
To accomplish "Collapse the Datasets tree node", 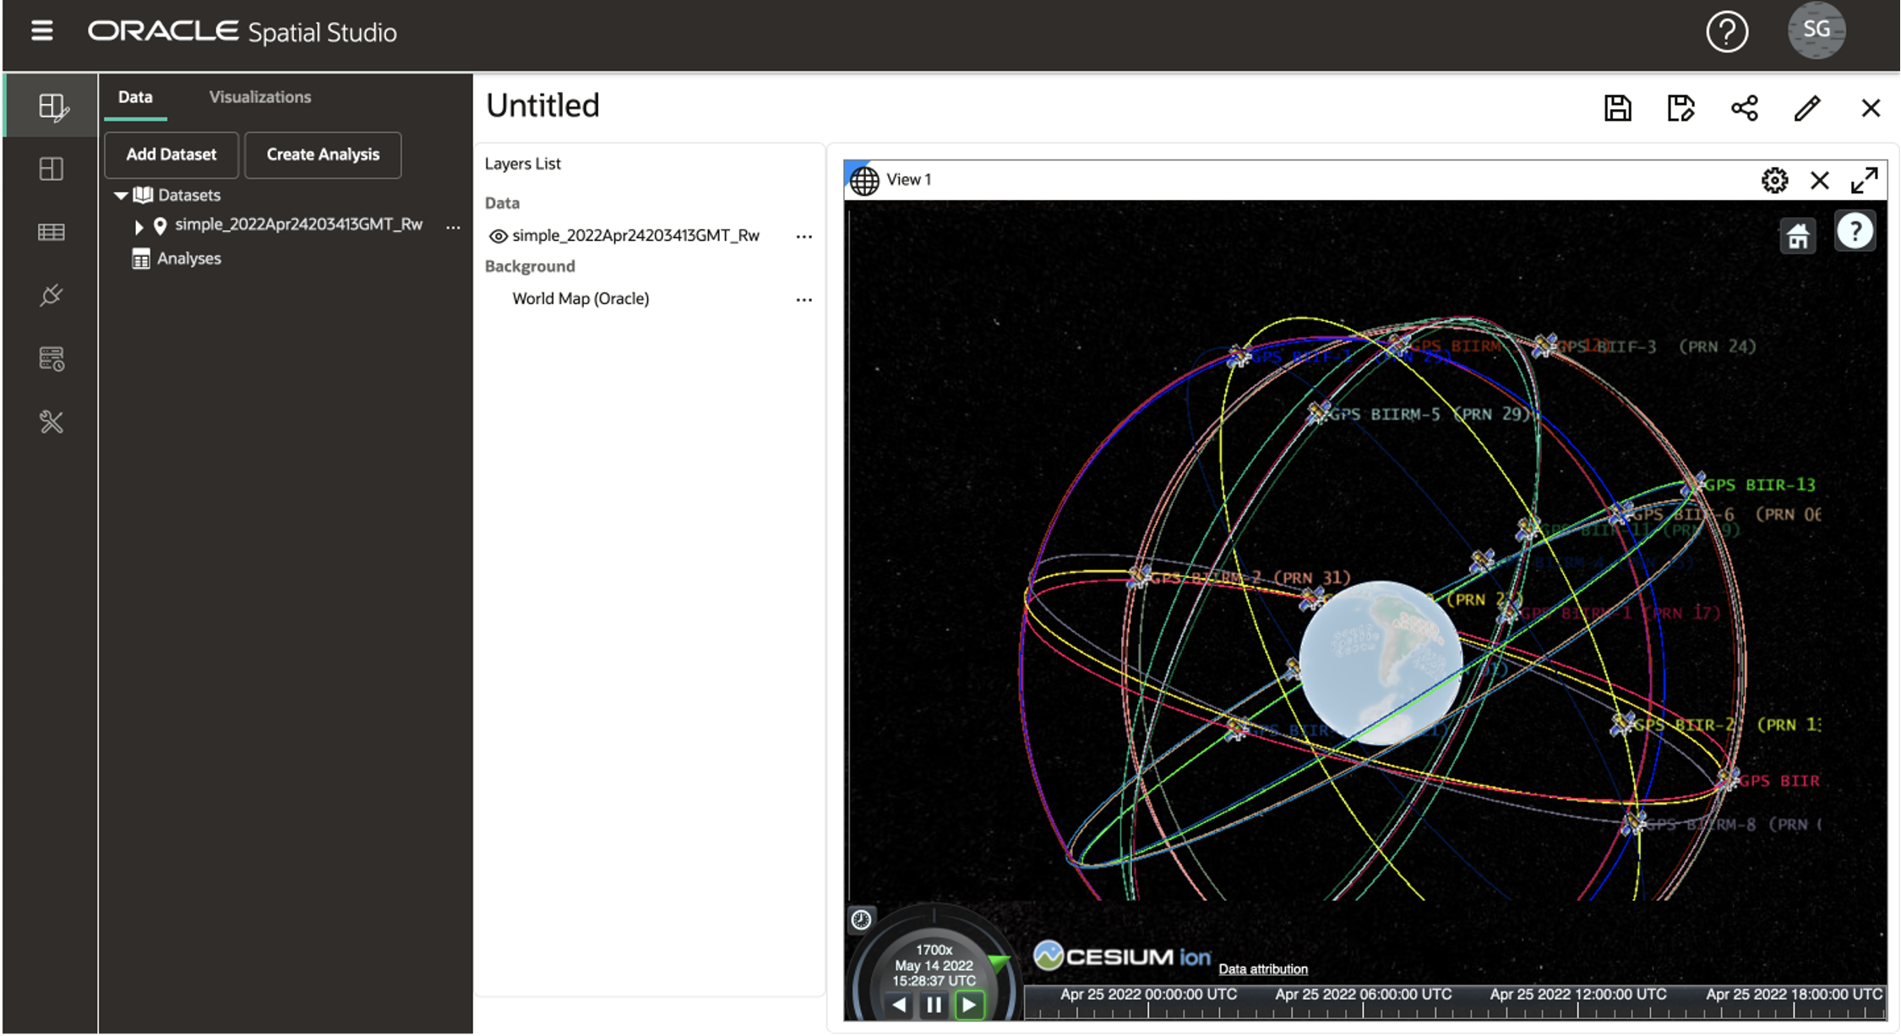I will (x=121, y=195).
